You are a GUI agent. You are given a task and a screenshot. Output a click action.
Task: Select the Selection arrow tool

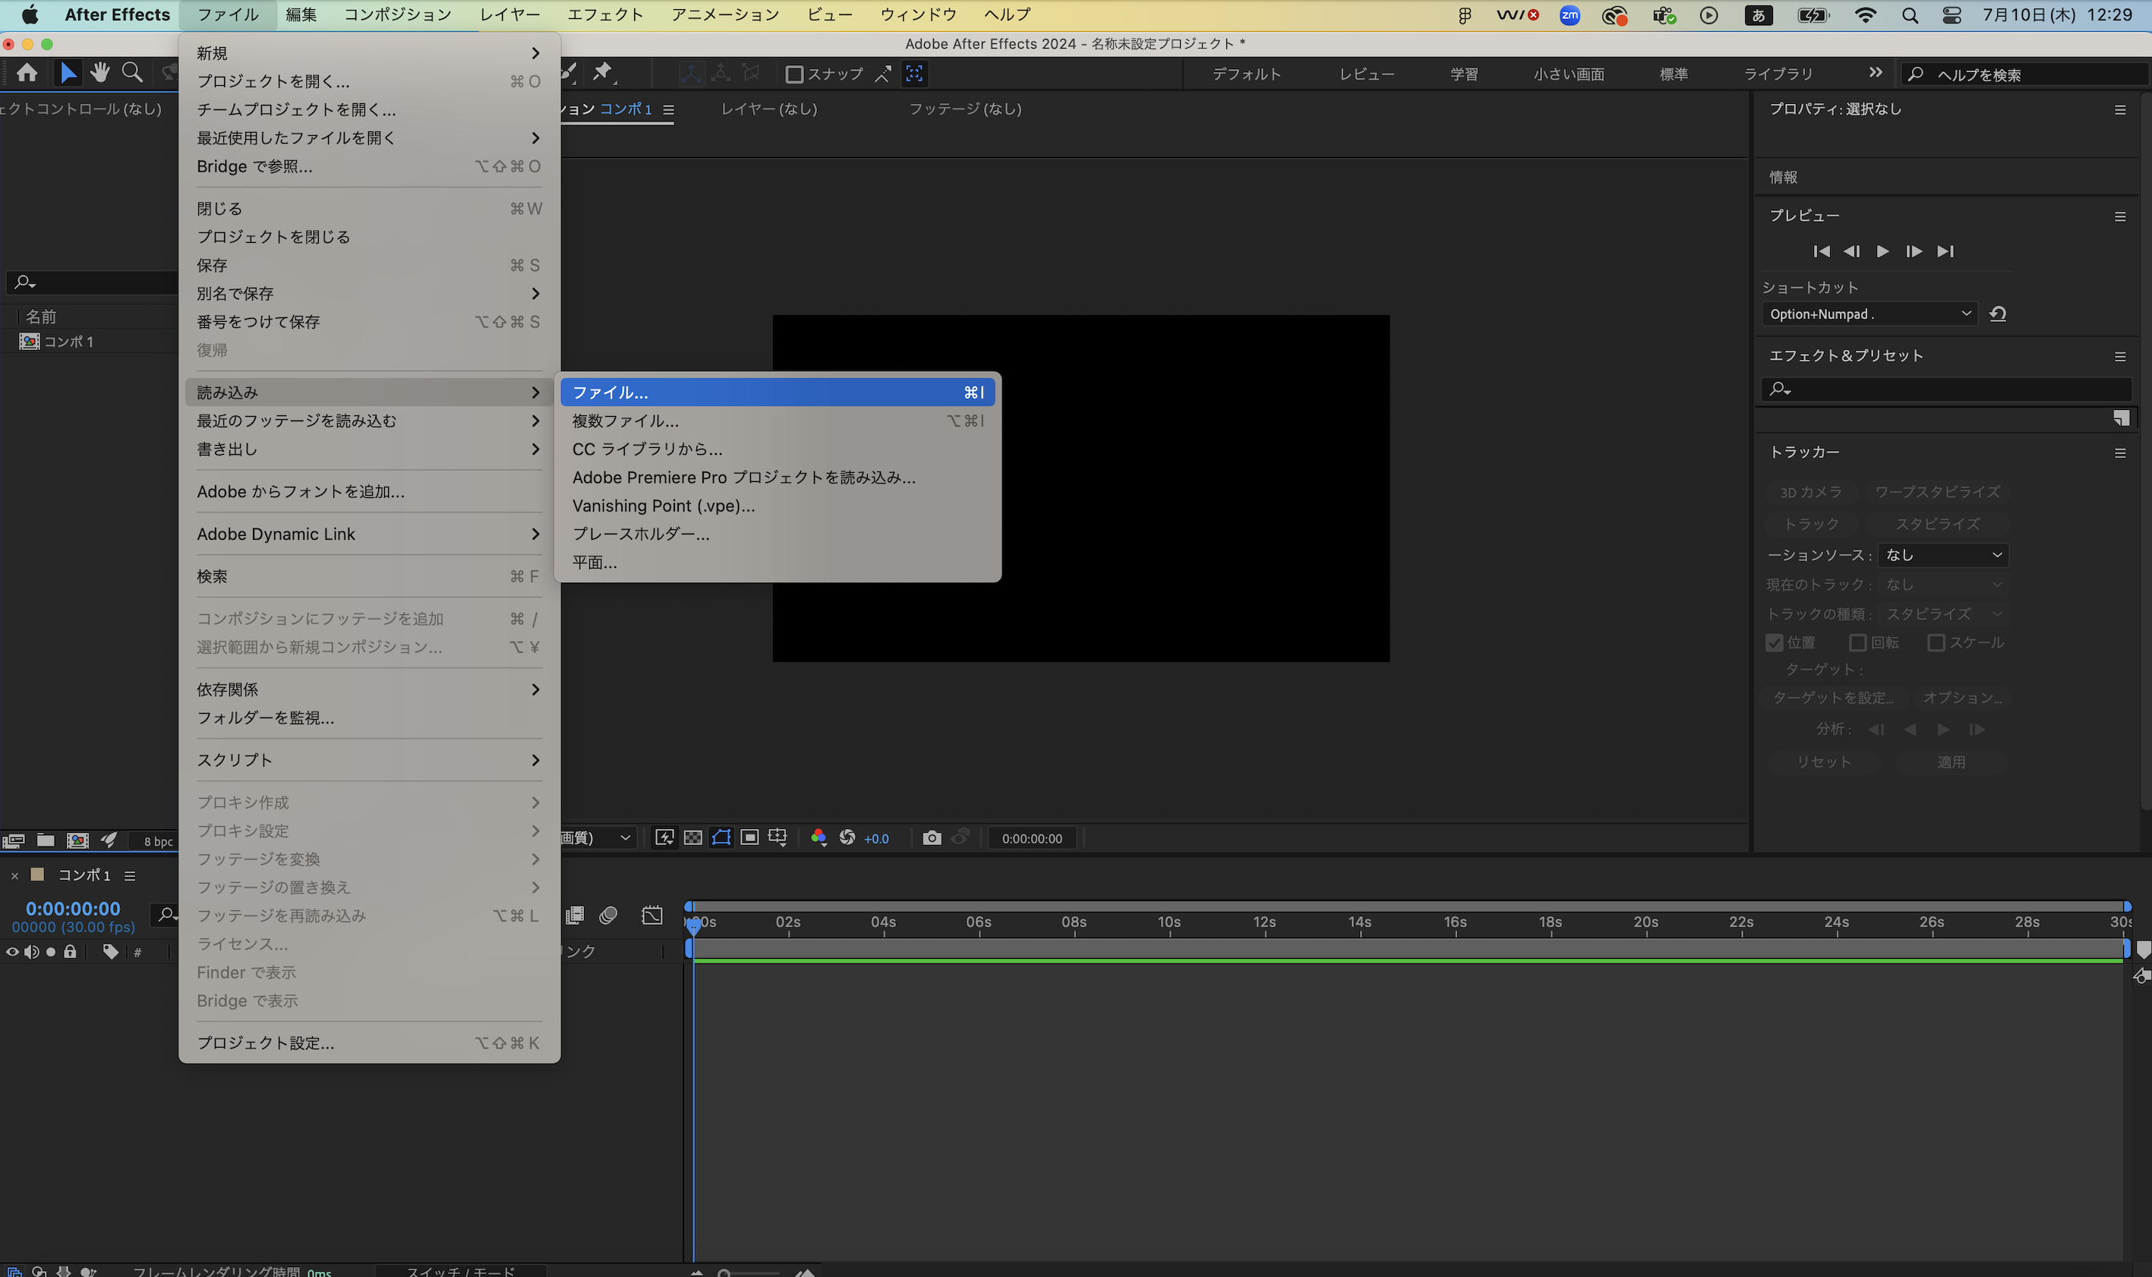67,73
